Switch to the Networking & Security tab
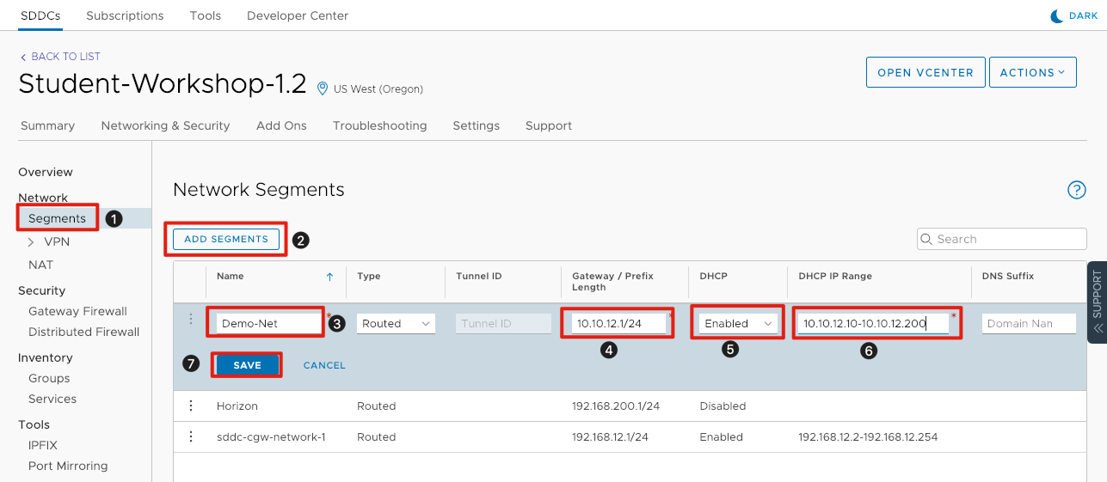Screen dimensions: 1107x482 [x=165, y=125]
